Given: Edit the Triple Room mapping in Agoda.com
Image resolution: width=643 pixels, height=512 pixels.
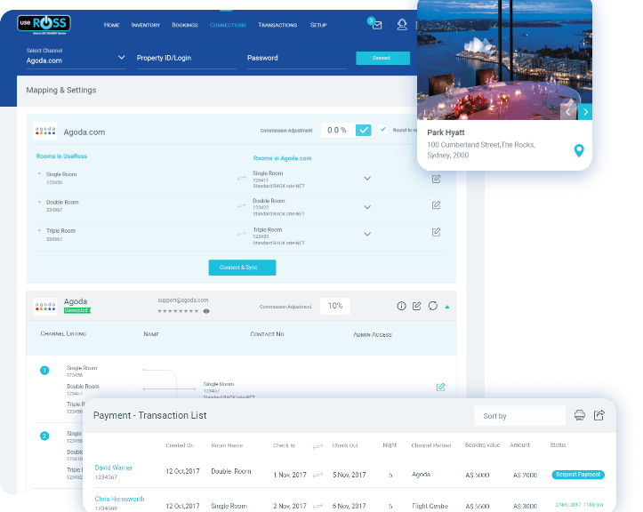Looking at the screenshot, I should pos(436,232).
